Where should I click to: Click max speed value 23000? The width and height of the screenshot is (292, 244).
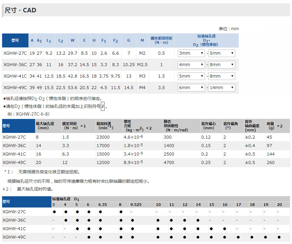(103, 137)
